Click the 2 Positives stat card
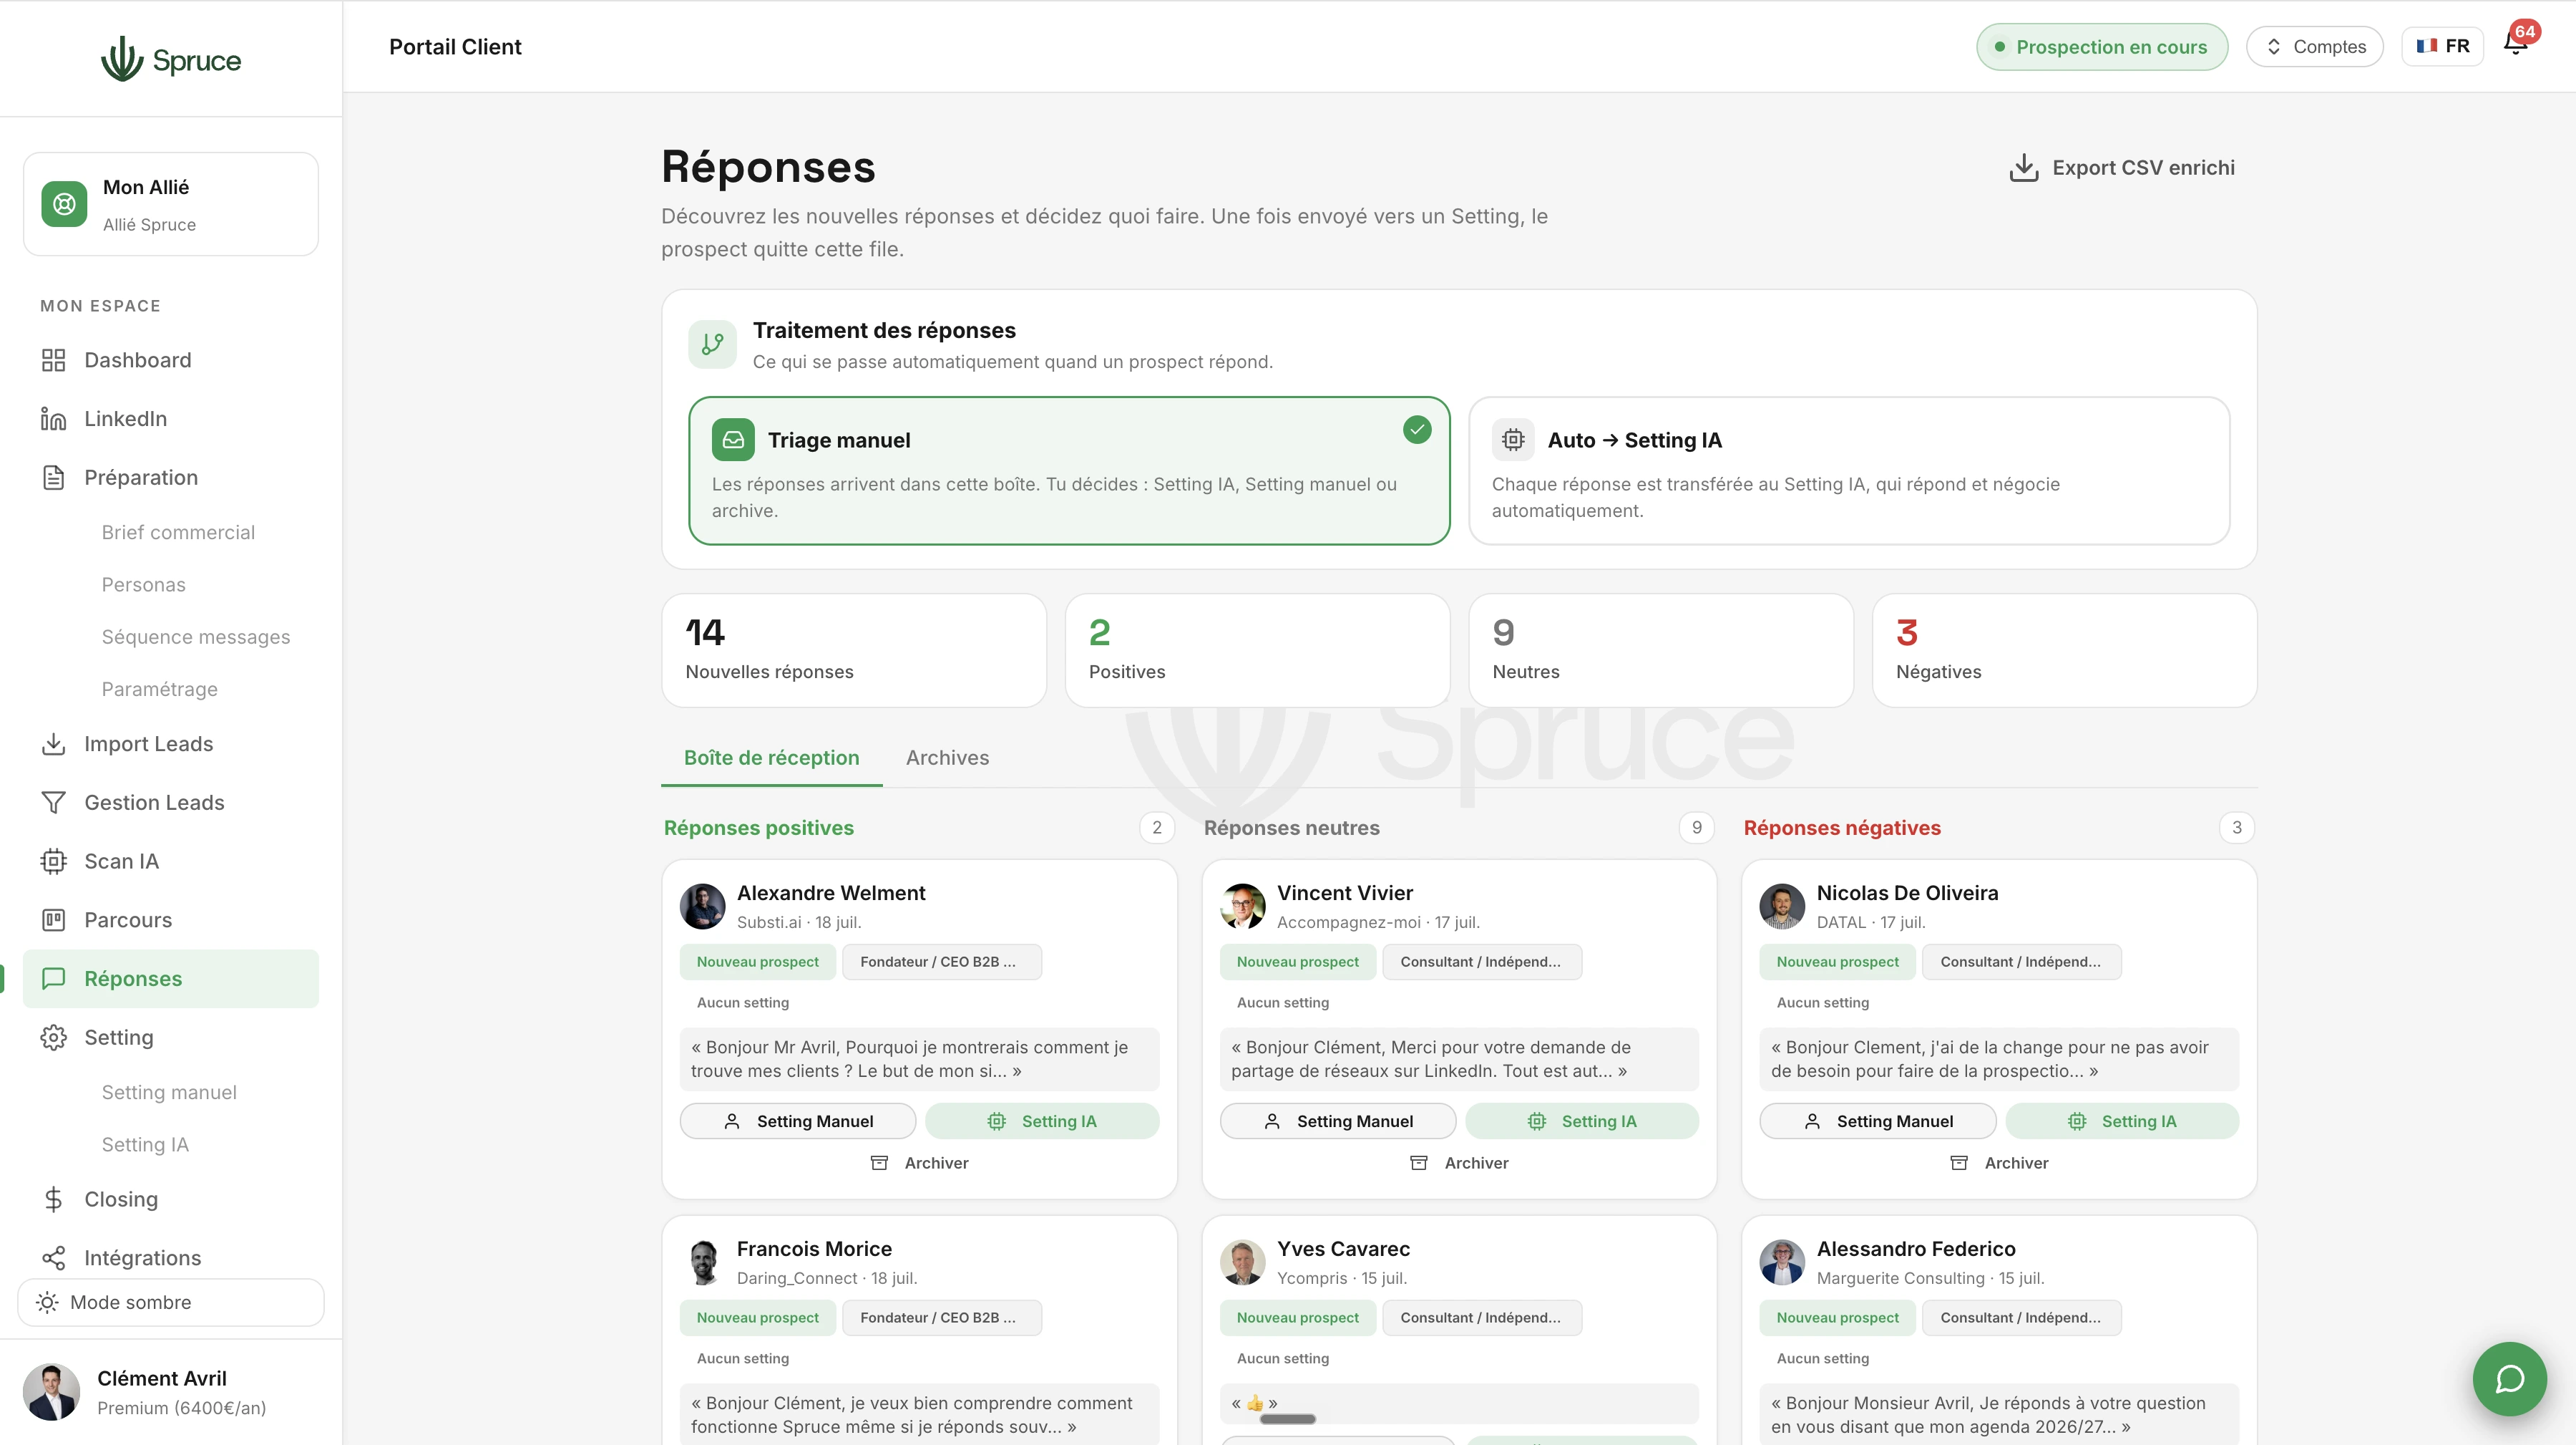The height and width of the screenshot is (1445, 2576). tap(1258, 650)
